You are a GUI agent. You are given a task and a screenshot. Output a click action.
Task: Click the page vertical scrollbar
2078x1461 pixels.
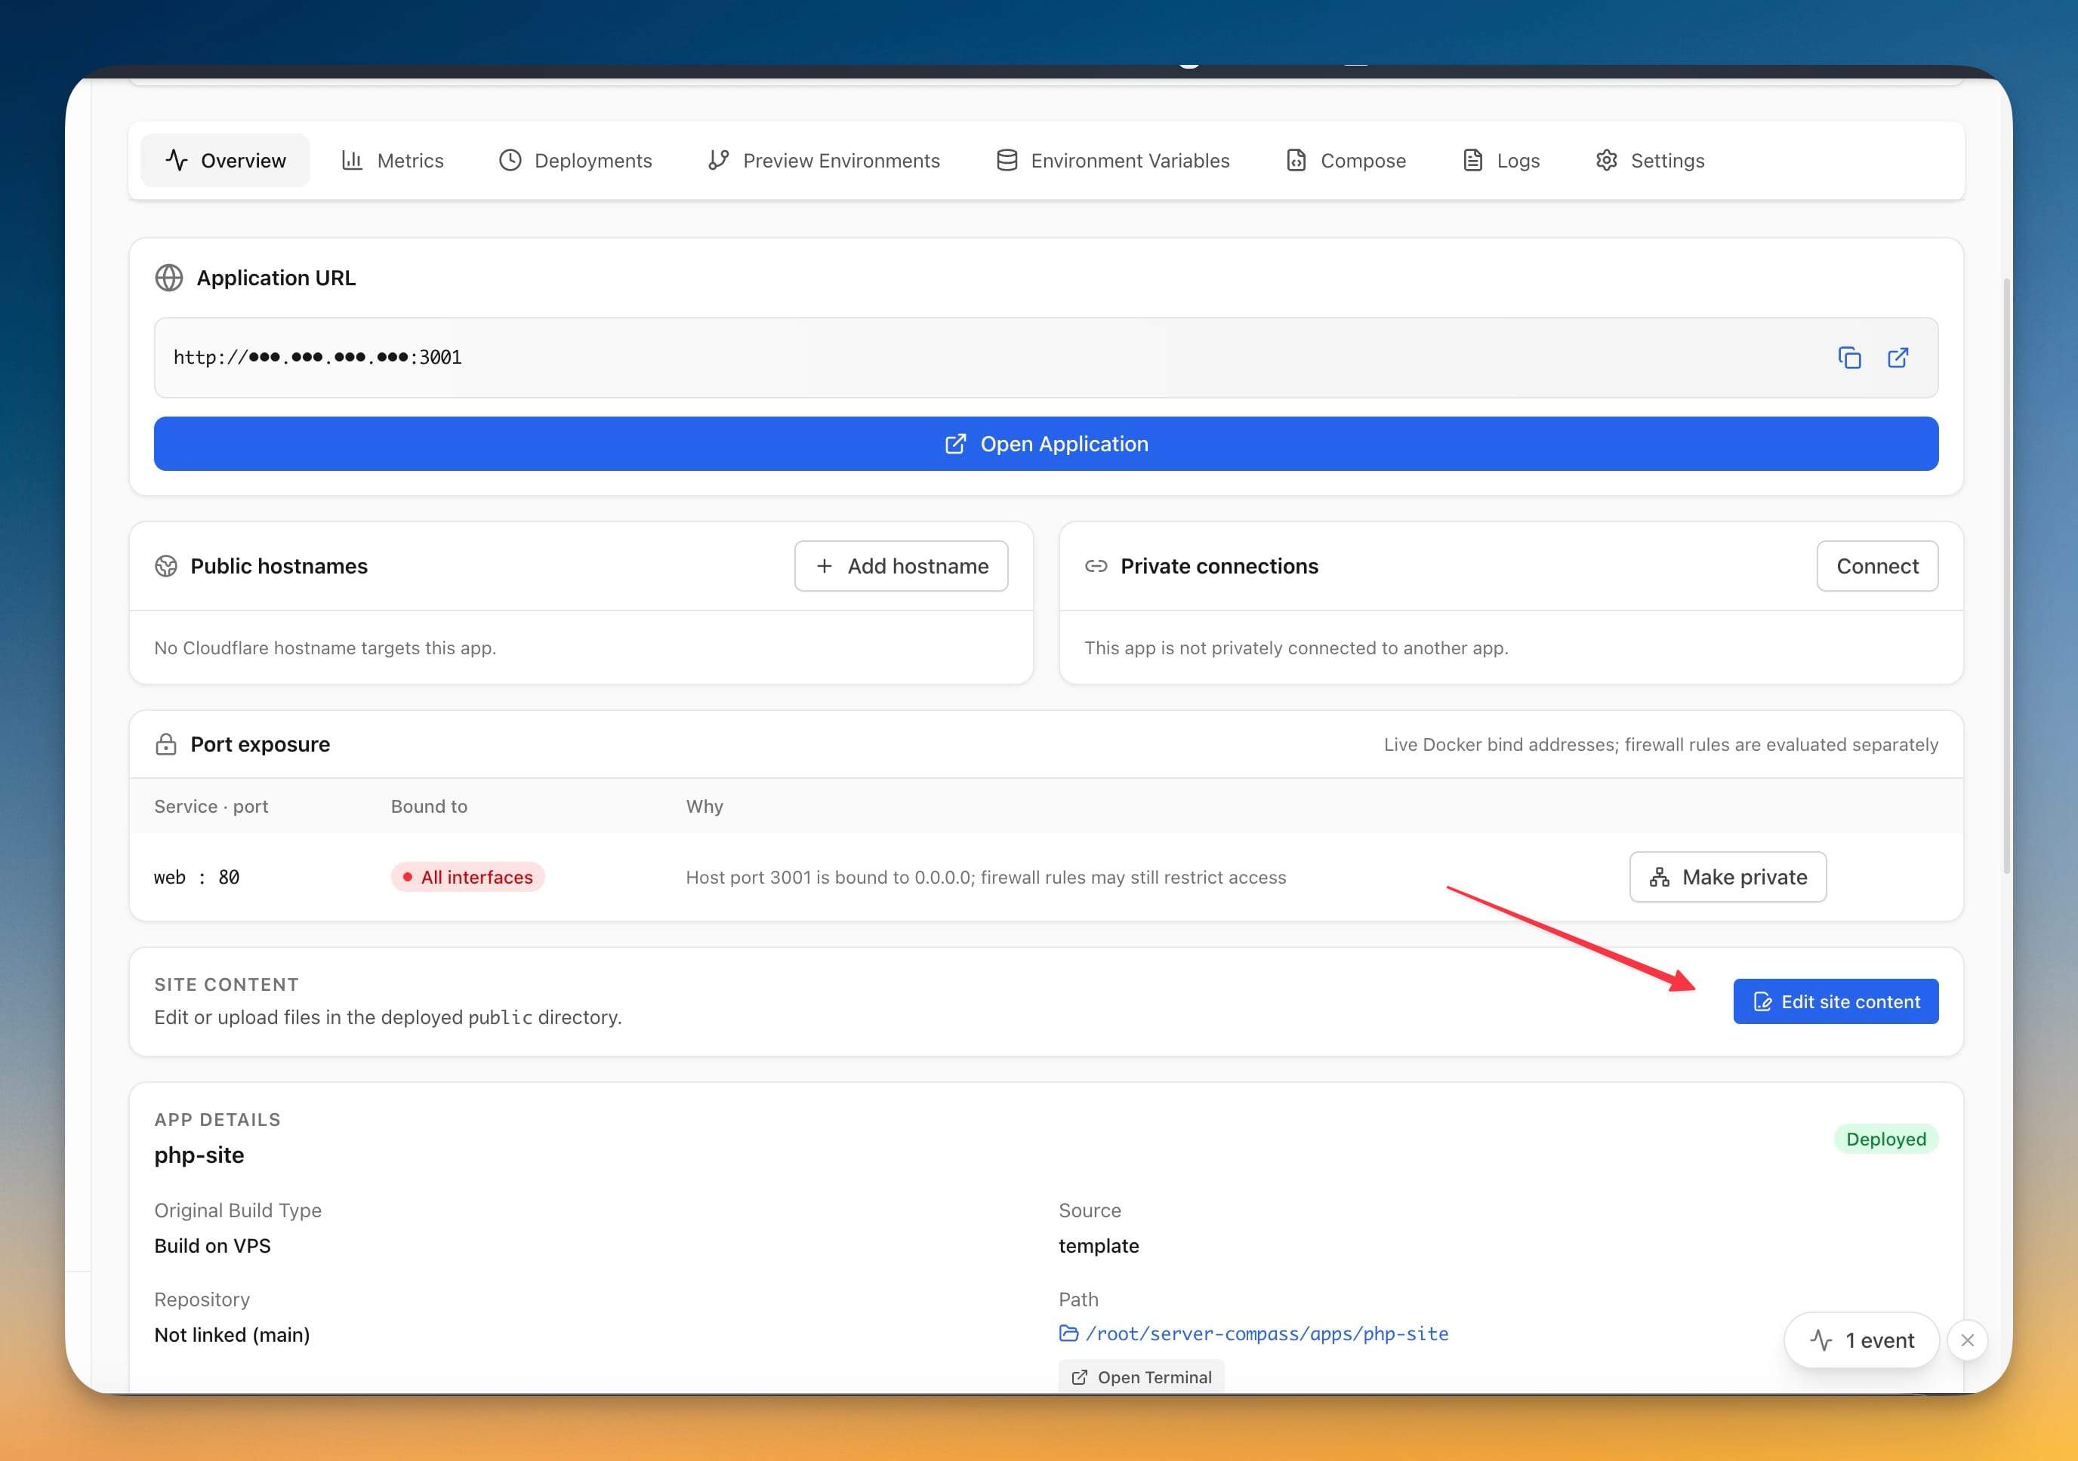[2006, 577]
